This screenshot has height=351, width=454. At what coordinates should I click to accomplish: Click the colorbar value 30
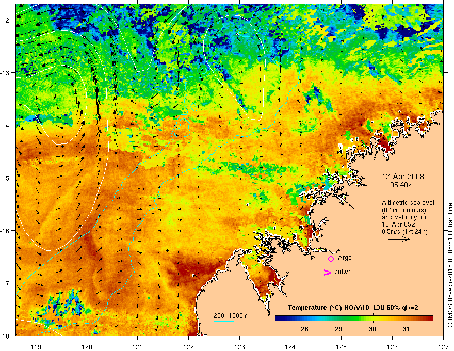(x=372, y=329)
